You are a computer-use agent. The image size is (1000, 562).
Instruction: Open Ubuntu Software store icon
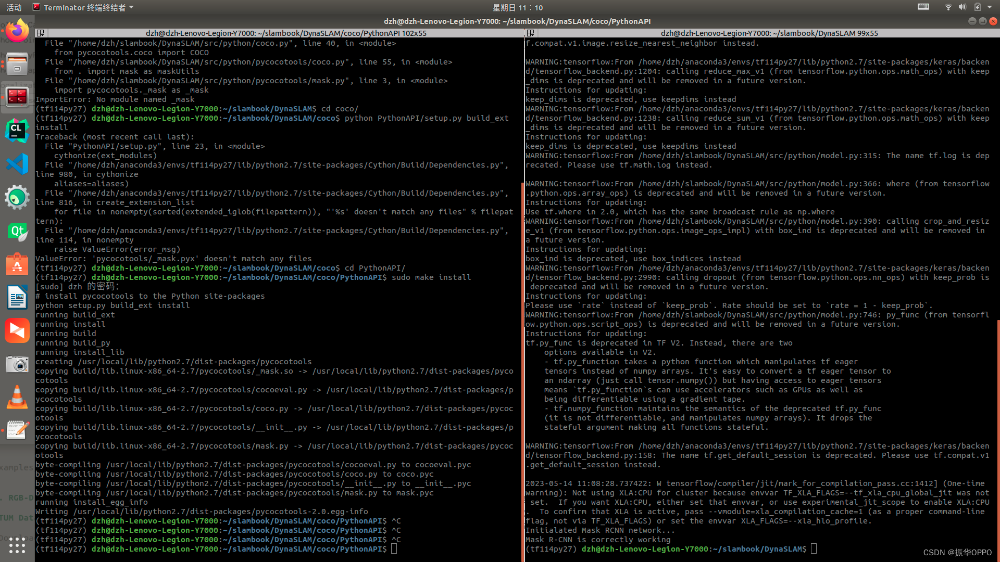click(x=17, y=264)
